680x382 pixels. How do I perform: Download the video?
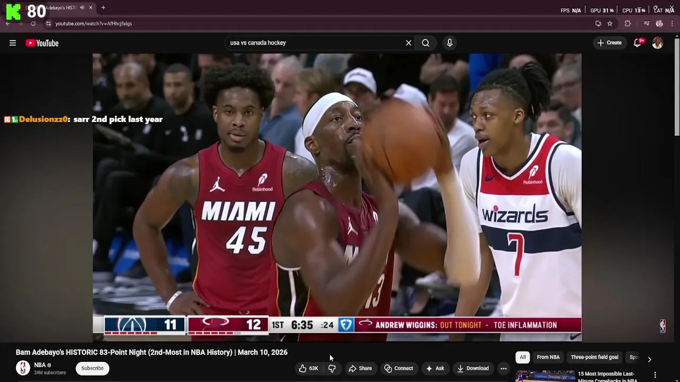pyautogui.click(x=473, y=368)
